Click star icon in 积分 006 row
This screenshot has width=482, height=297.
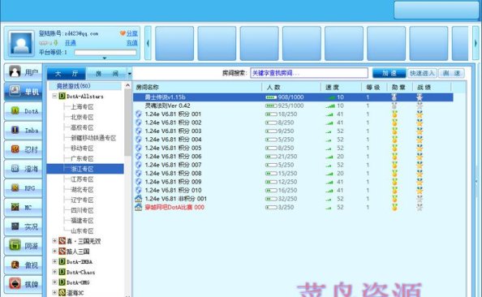click(420, 157)
